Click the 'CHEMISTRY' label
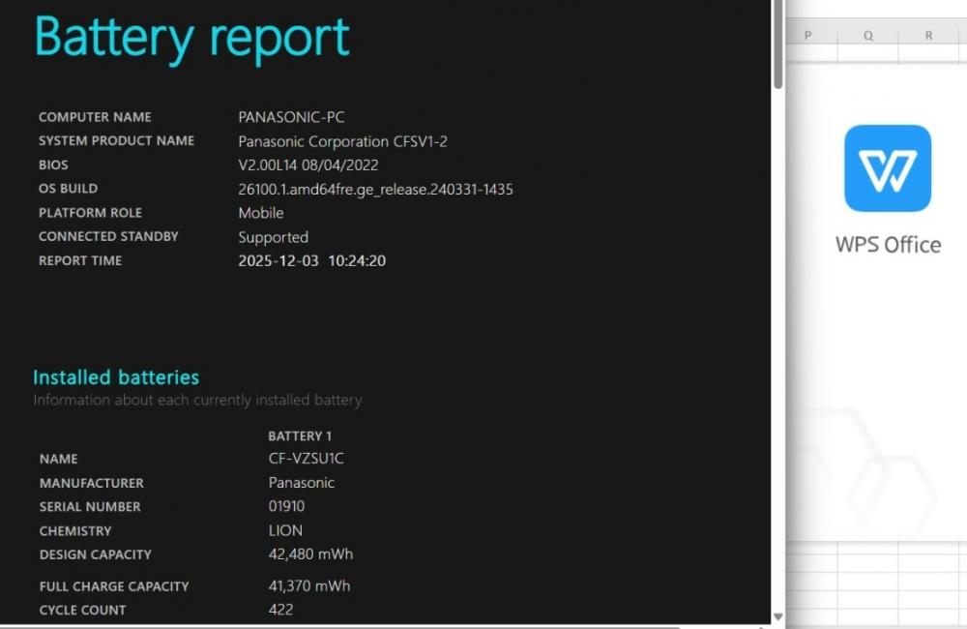Image resolution: width=967 pixels, height=629 pixels. (75, 531)
